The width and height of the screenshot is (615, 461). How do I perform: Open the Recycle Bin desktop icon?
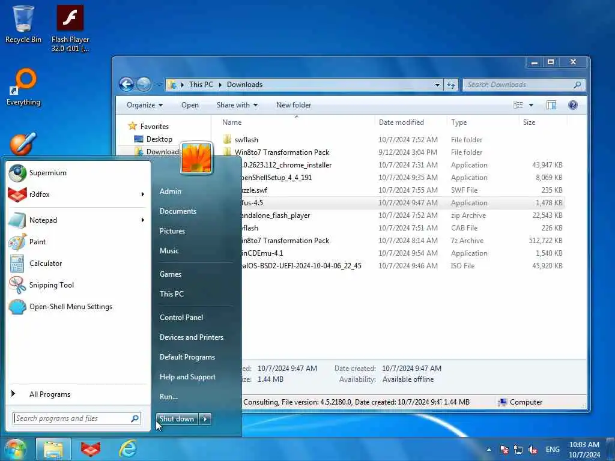23,24
